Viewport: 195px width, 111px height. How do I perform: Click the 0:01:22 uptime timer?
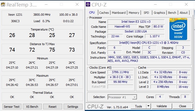click(68, 21)
